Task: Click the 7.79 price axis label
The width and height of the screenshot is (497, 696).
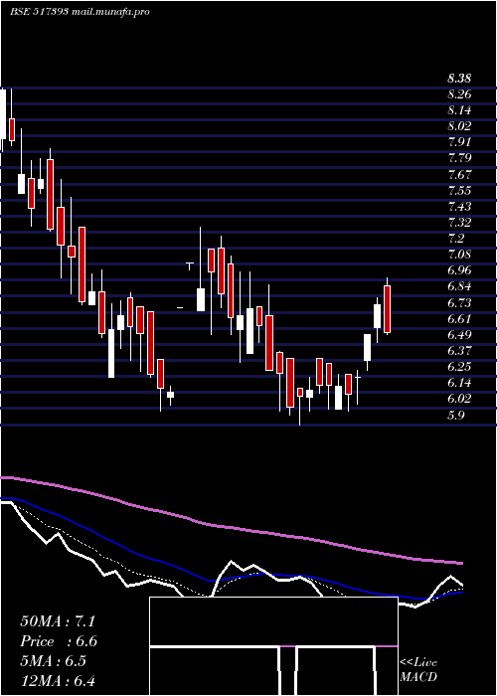Action: point(459,158)
